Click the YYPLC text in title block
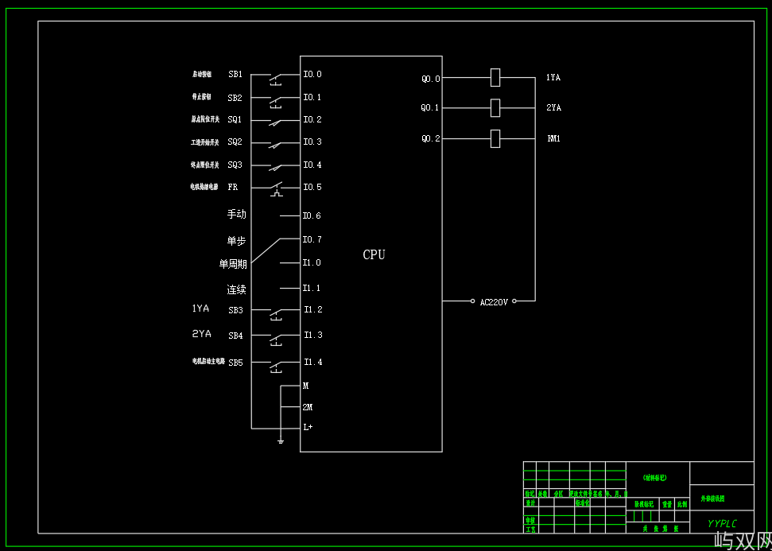The width and height of the screenshot is (772, 551). click(x=722, y=523)
